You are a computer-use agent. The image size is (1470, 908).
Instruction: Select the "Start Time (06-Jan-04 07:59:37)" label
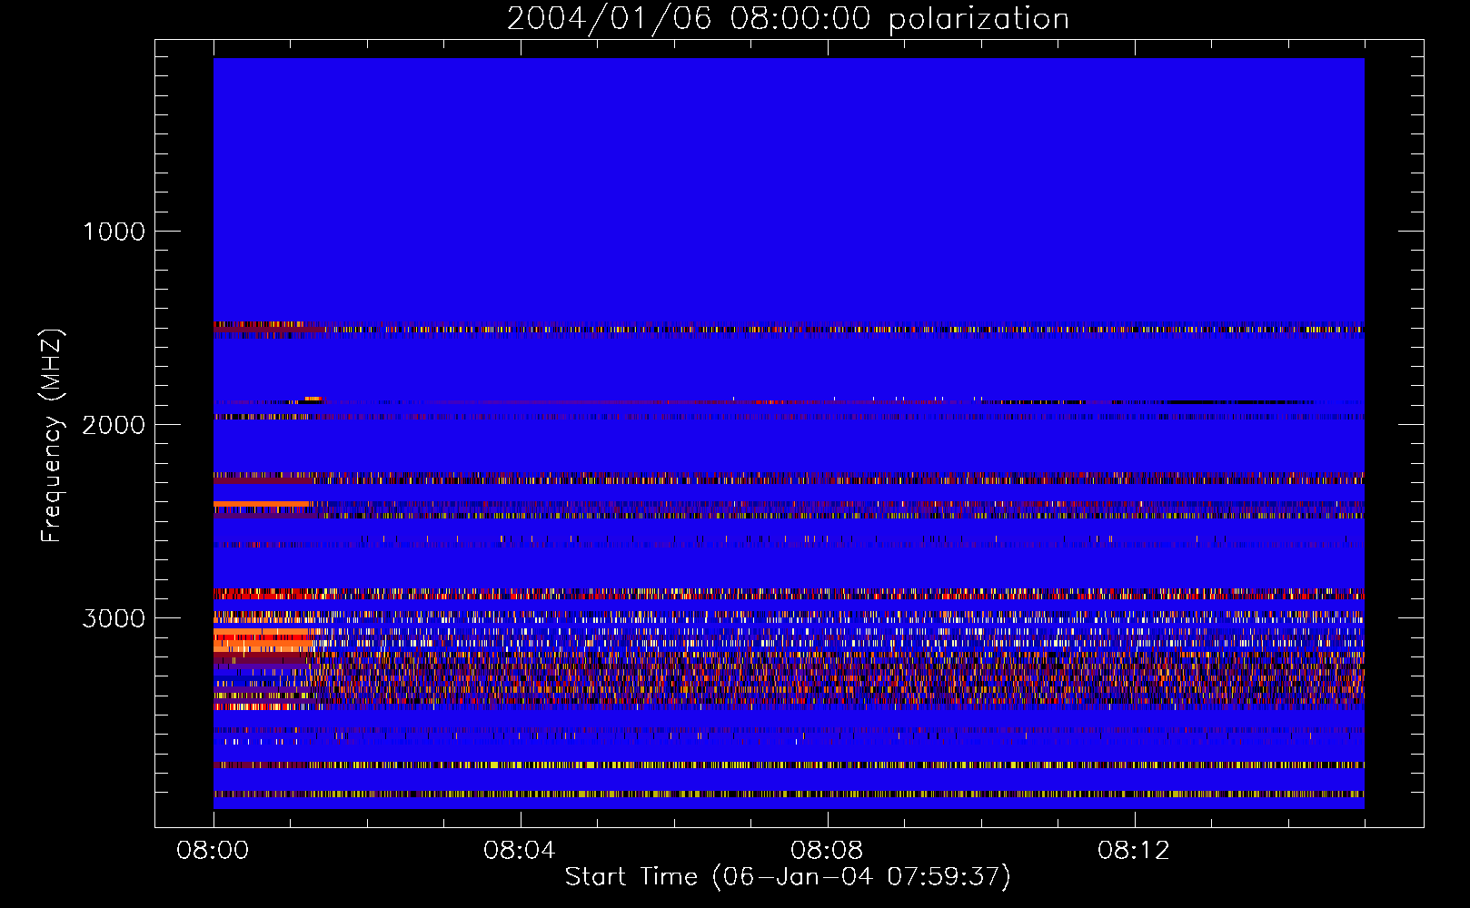[x=788, y=877]
